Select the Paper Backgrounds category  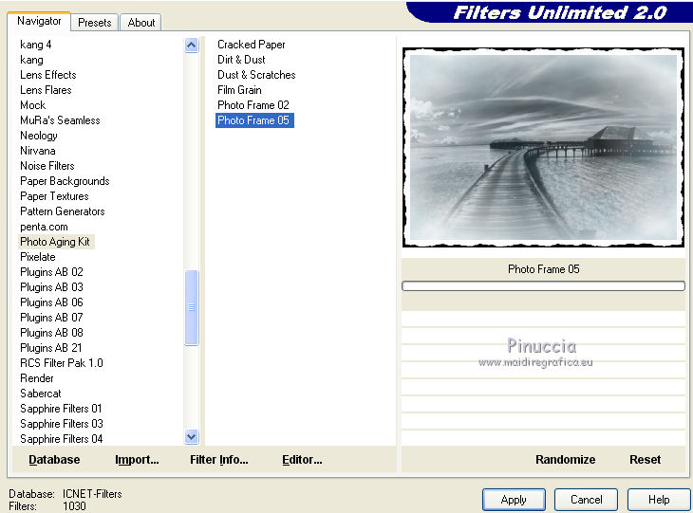(x=65, y=181)
